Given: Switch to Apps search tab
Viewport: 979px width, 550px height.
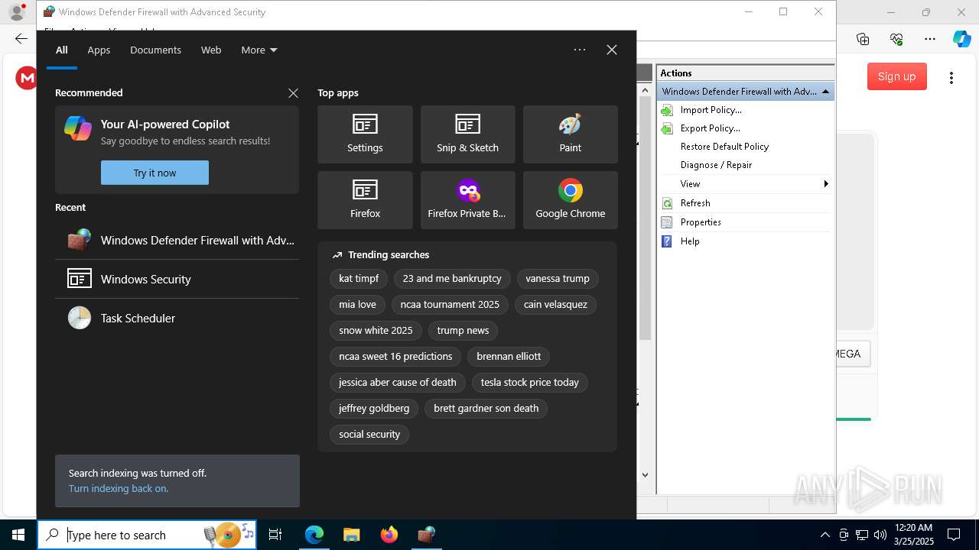Looking at the screenshot, I should (x=99, y=50).
